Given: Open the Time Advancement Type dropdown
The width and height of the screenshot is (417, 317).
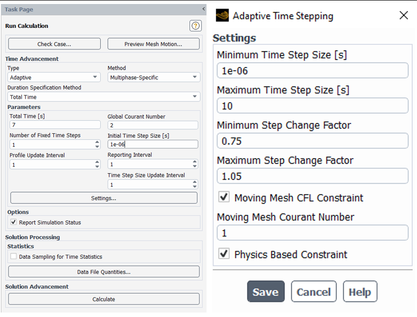Looking at the screenshot, I should [54, 77].
